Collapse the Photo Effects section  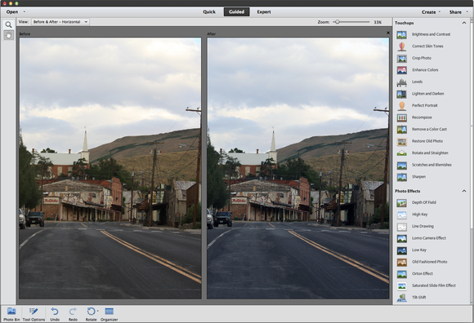pos(464,191)
